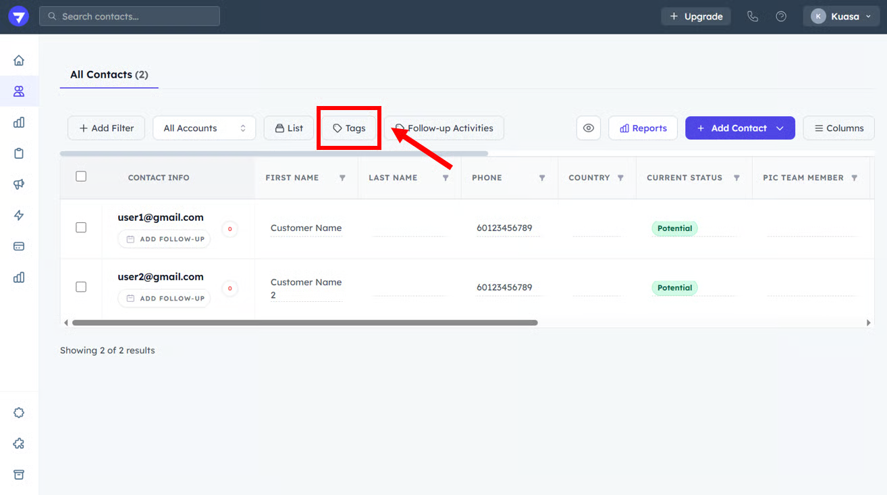This screenshot has height=495, width=887.
Task: Open the First Name column filter
Action: coord(342,178)
